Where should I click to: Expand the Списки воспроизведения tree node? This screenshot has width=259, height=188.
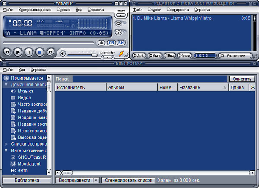[6, 143]
